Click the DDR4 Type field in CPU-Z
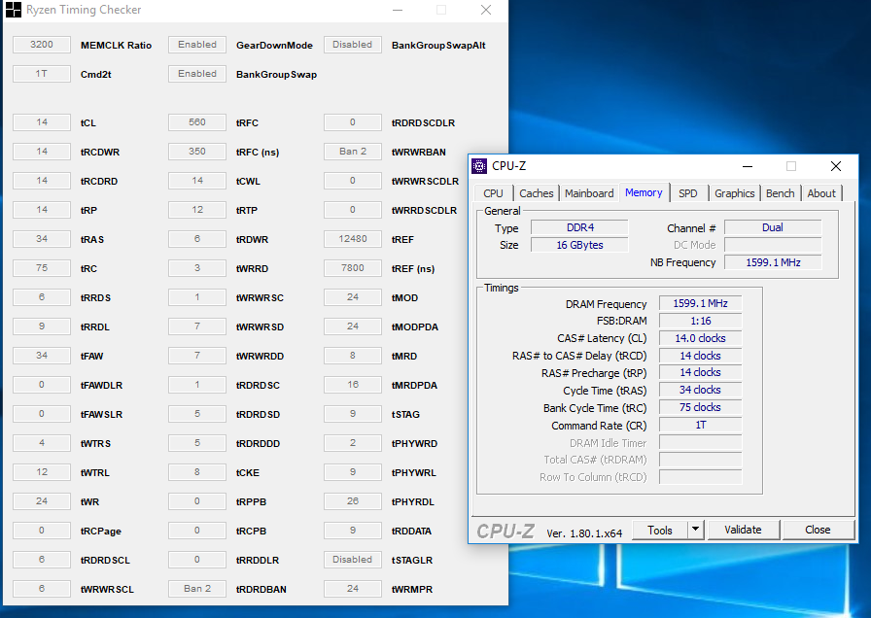This screenshot has height=618, width=871. (579, 227)
